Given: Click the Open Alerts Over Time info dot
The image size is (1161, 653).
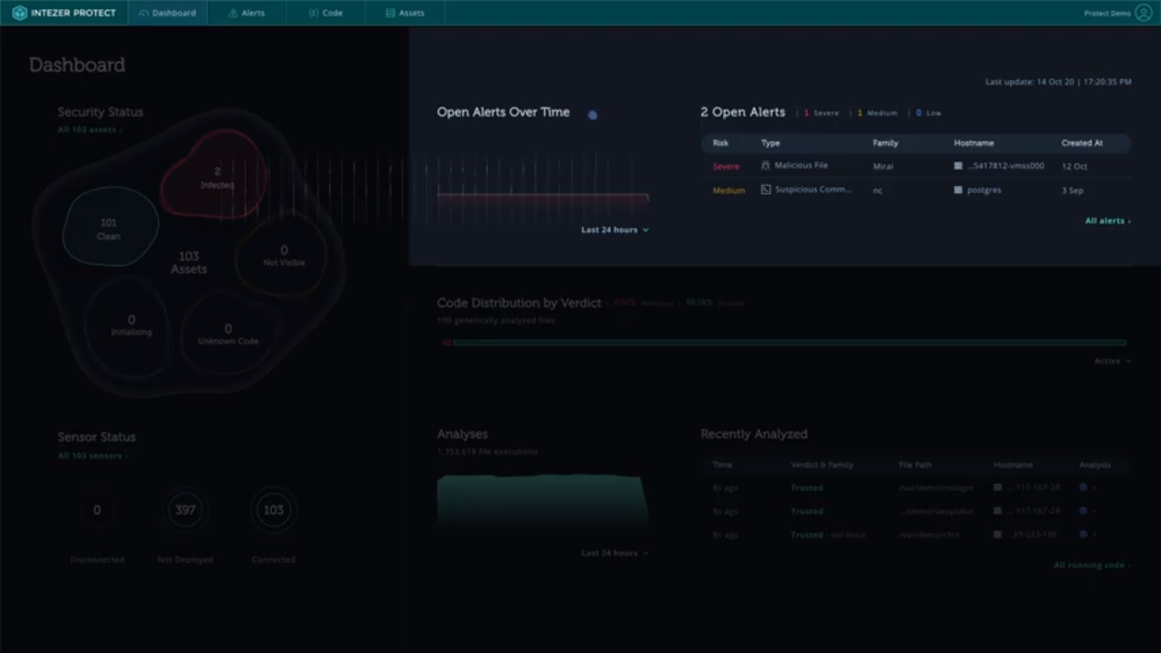Looking at the screenshot, I should (593, 115).
